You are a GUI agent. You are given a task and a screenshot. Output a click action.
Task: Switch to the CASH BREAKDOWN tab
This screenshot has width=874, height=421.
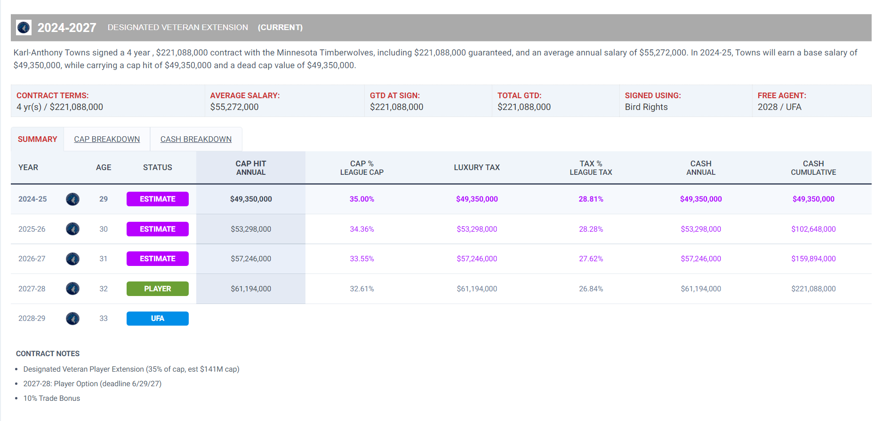(x=196, y=139)
